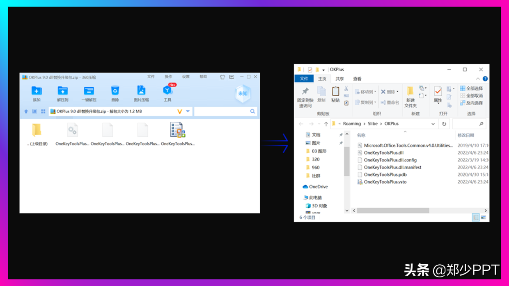Open the path dropdown arrow in 360压缩

click(188, 111)
